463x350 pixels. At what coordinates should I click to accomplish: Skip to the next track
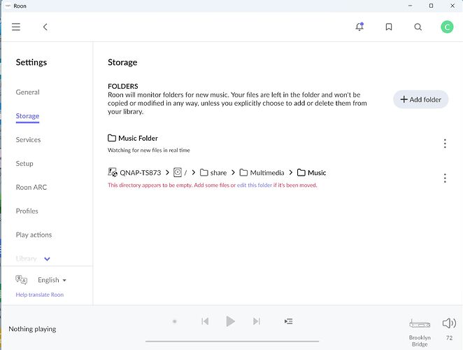(x=257, y=321)
